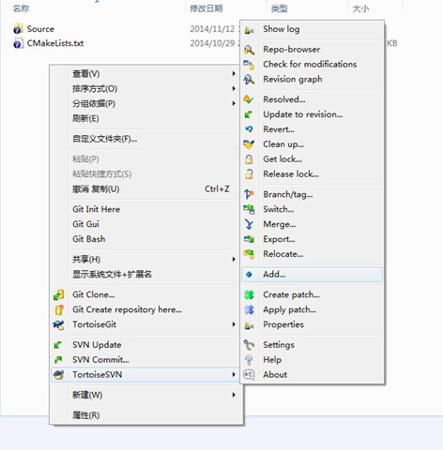Click the Settings wrench icon
This screenshot has height=450, width=443.
click(249, 345)
